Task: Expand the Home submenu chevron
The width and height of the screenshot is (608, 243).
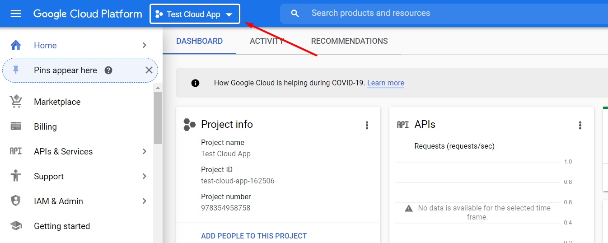Action: (x=145, y=45)
